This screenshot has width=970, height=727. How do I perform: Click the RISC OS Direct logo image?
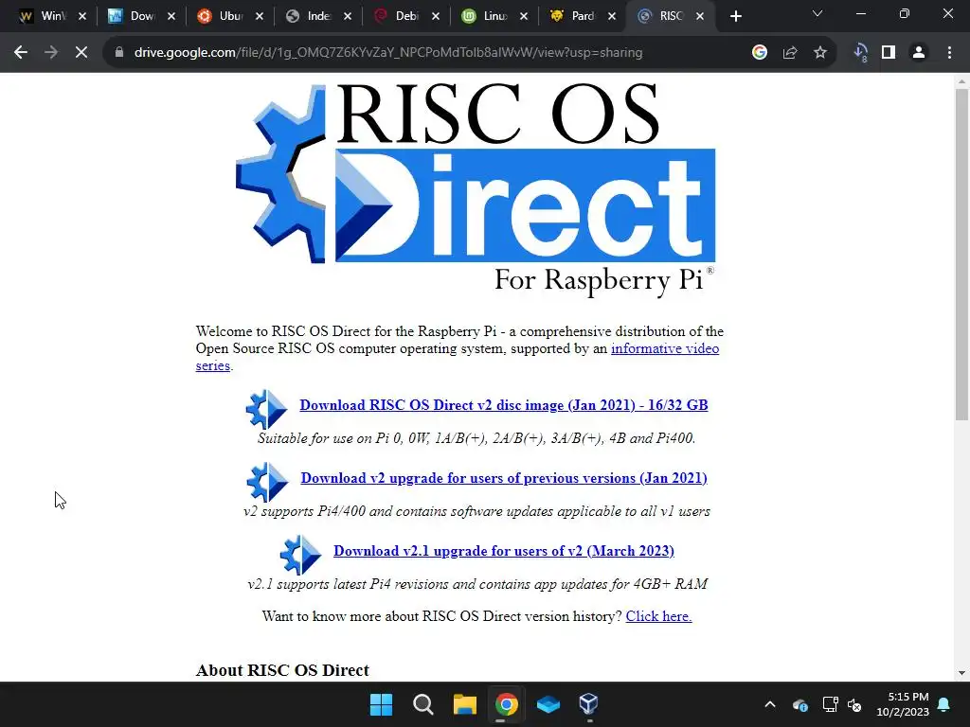pyautogui.click(x=476, y=188)
